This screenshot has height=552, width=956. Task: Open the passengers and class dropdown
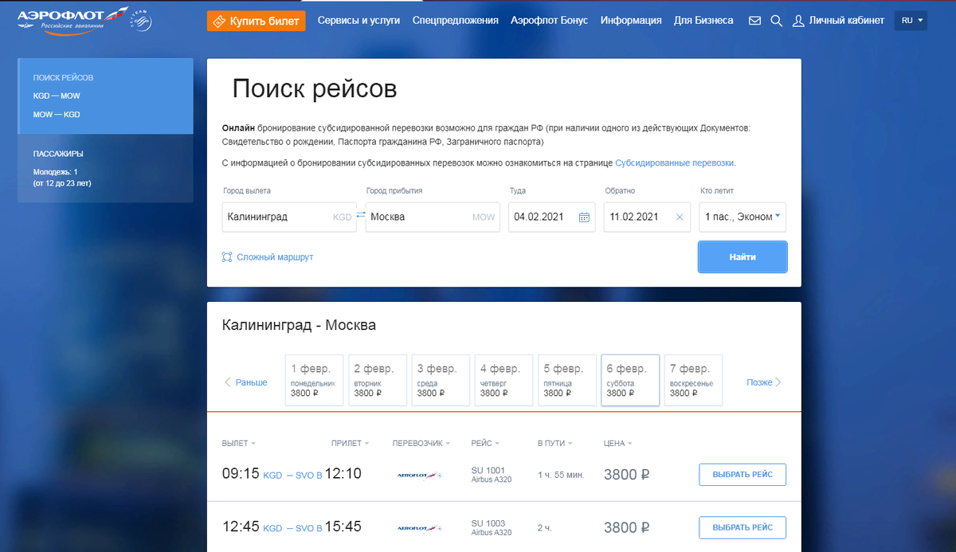[x=742, y=217]
